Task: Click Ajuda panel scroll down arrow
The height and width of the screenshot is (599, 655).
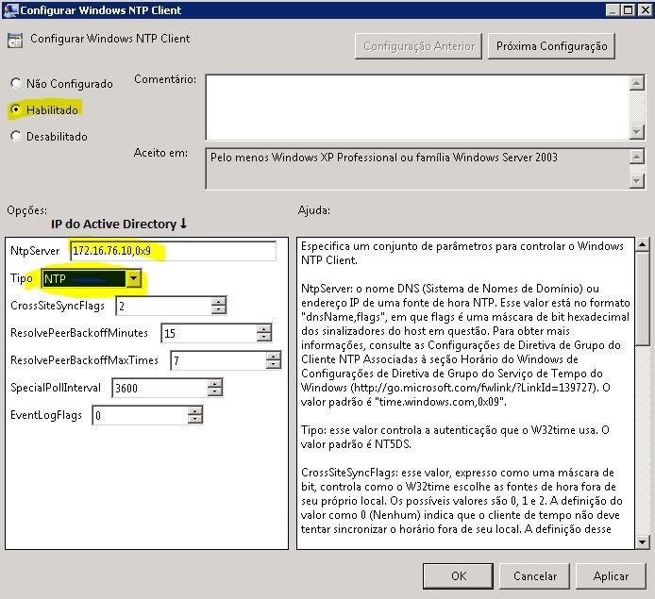Action: coord(642,541)
